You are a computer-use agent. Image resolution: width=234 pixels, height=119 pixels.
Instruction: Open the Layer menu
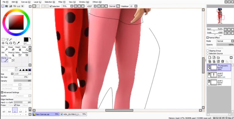pyautogui.click(x=37, y=2)
